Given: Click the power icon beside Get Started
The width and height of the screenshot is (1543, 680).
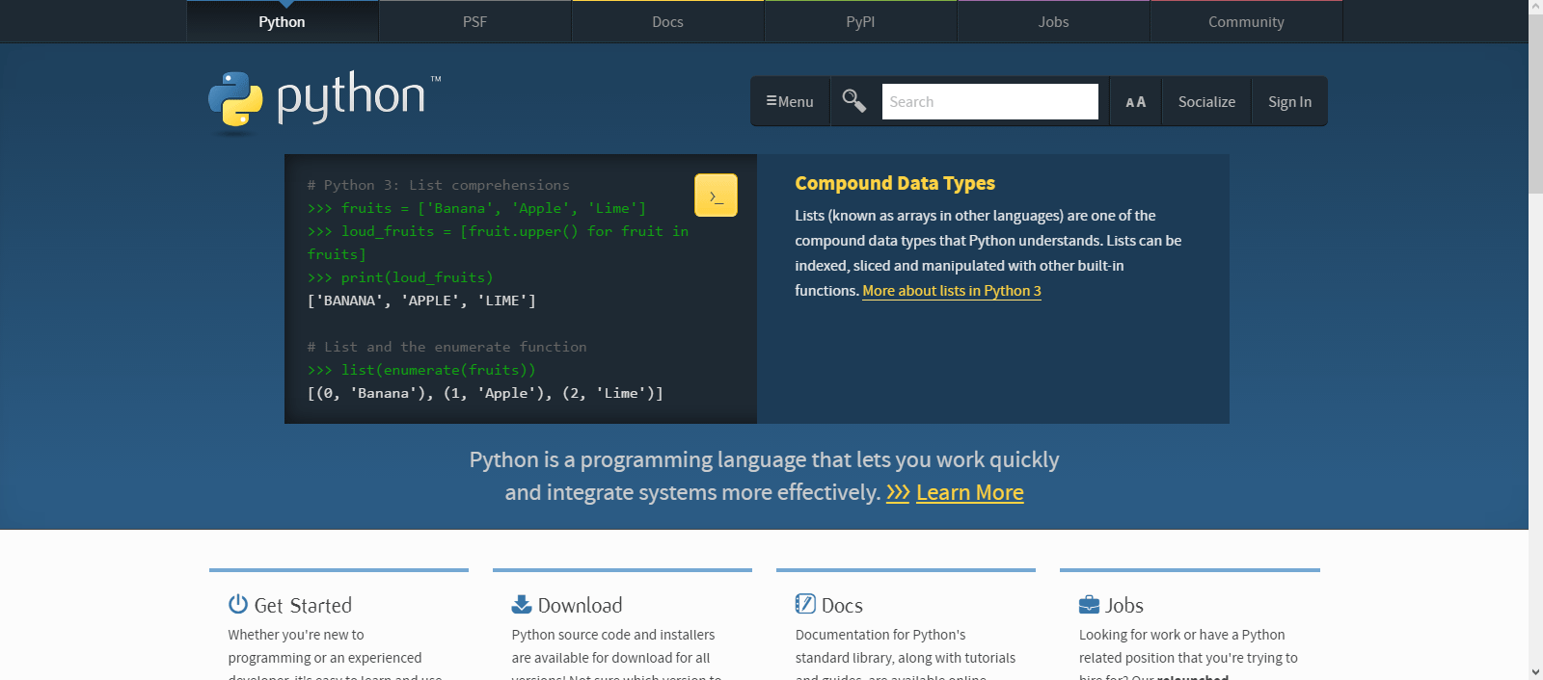Looking at the screenshot, I should 238,604.
